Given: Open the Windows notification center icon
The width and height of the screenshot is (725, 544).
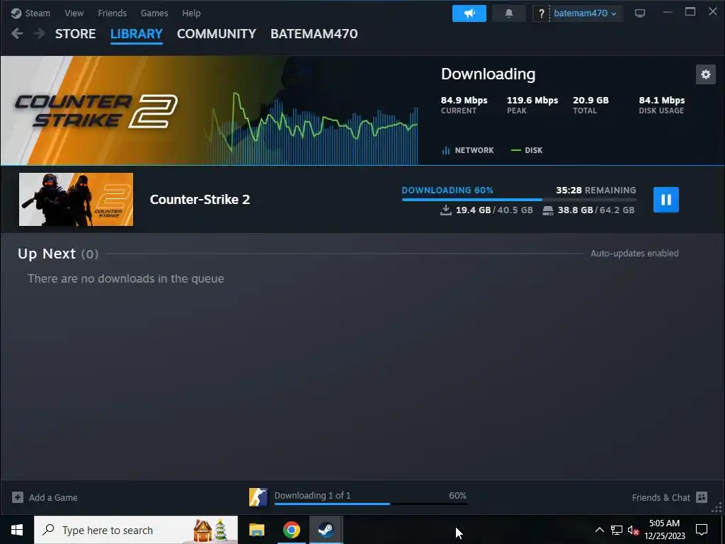Looking at the screenshot, I should (x=702, y=530).
